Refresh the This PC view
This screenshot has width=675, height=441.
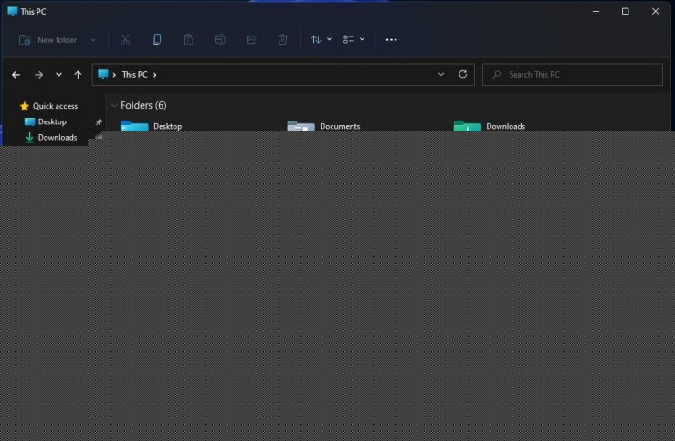[x=463, y=75]
